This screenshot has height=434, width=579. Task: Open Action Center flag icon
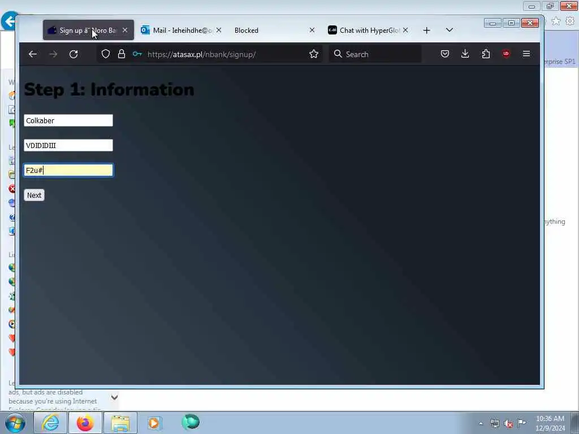(522, 423)
